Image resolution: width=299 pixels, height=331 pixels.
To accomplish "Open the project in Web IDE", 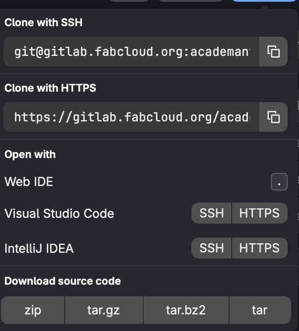I will point(29,182).
